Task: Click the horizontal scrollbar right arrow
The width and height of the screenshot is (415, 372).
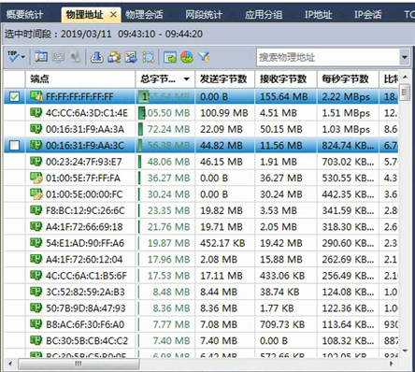Action: (x=391, y=364)
